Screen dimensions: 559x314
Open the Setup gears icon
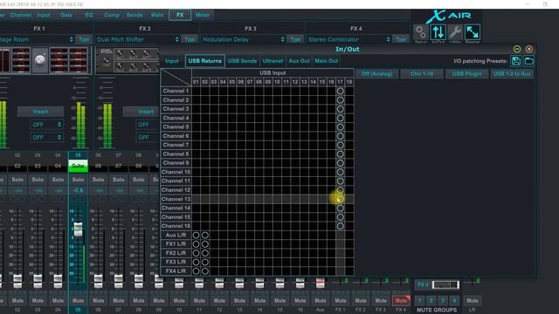421,33
